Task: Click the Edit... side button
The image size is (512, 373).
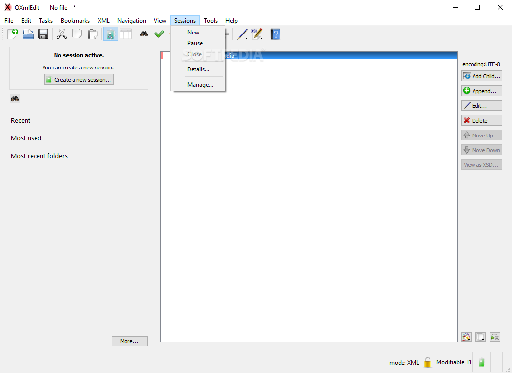Action: 481,105
